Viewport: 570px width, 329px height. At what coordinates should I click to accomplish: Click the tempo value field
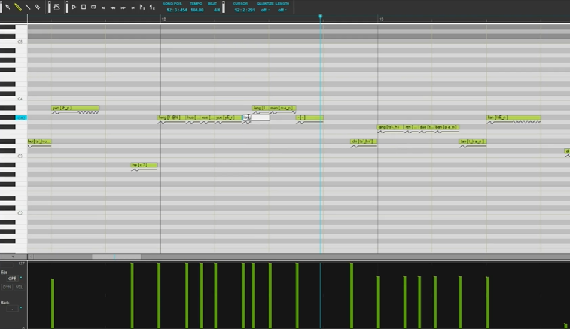[196, 10]
